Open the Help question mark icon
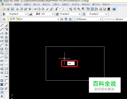The height and width of the screenshot is (99, 127). [114, 9]
